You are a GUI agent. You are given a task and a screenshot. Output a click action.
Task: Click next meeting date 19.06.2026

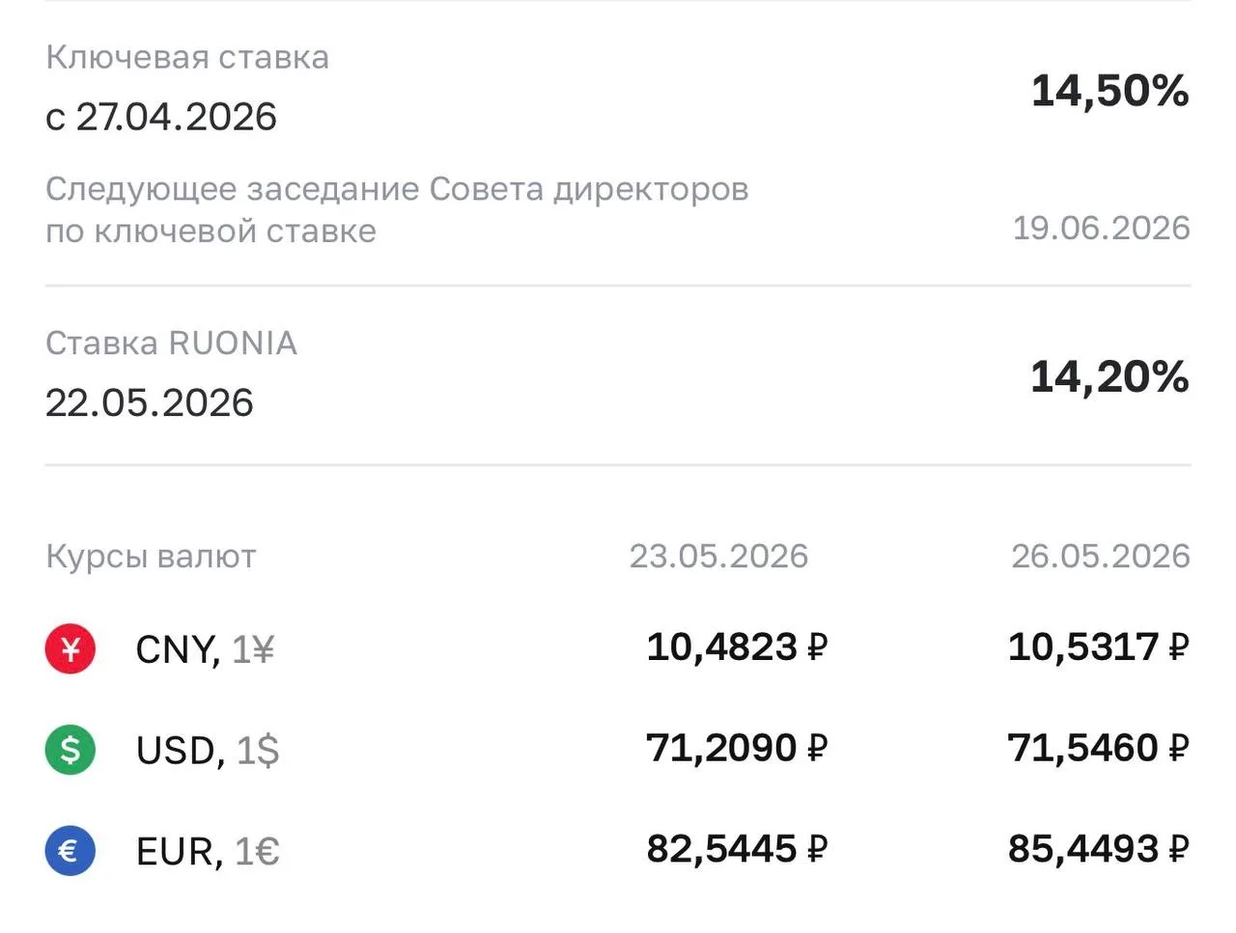pos(1101,228)
